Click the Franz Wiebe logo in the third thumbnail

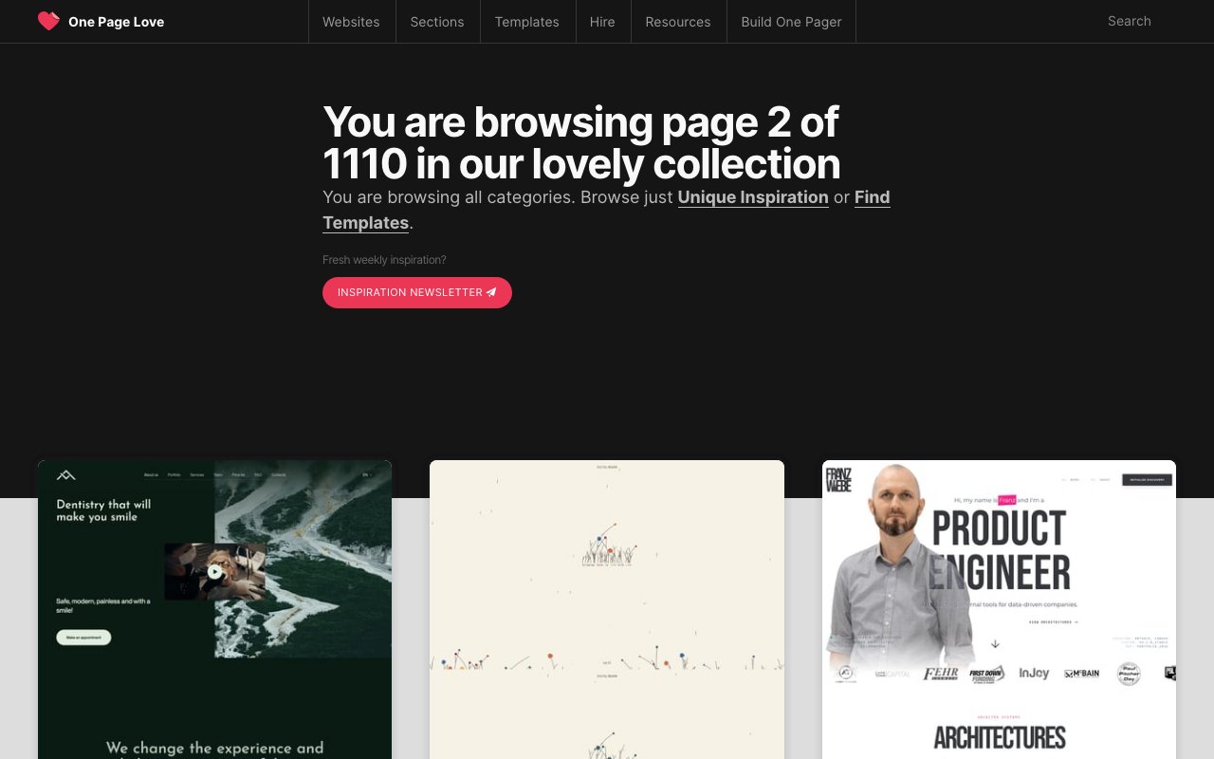pyautogui.click(x=838, y=479)
